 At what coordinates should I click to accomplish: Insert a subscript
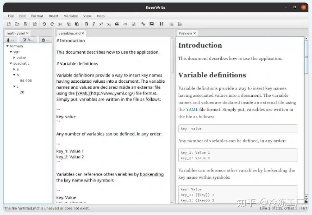(x=108, y=24)
